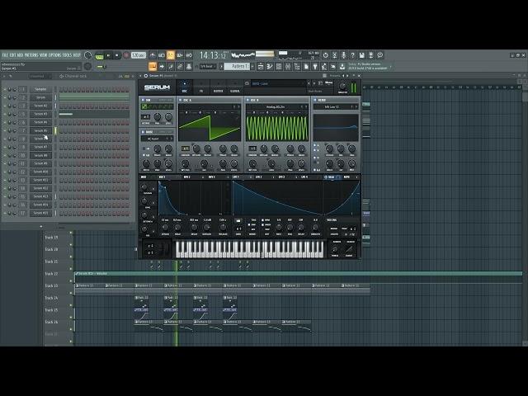Click the undo history clock icon in top toolbar
The image size is (528, 396).
325,55
